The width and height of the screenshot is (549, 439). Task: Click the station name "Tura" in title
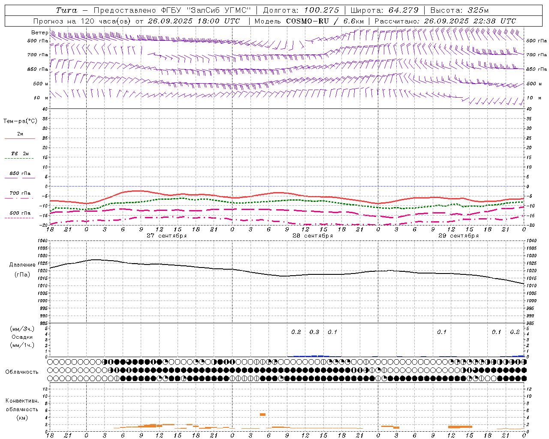pyautogui.click(x=66, y=10)
